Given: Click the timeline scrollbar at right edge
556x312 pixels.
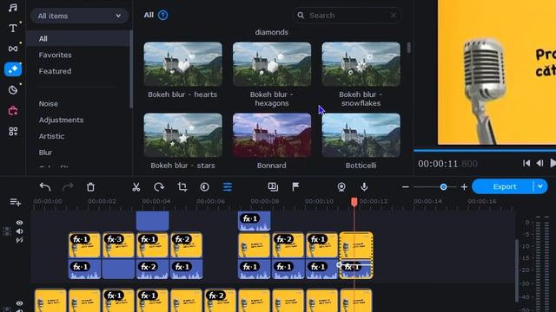Looking at the screenshot, I should pyautogui.click(x=517, y=270).
